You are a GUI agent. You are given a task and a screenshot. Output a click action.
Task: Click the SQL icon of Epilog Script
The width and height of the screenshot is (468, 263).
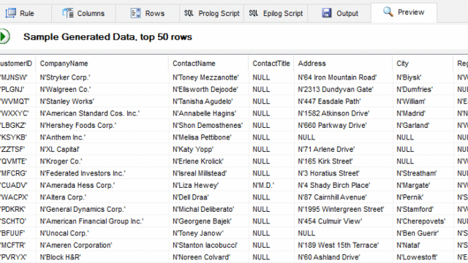click(254, 13)
